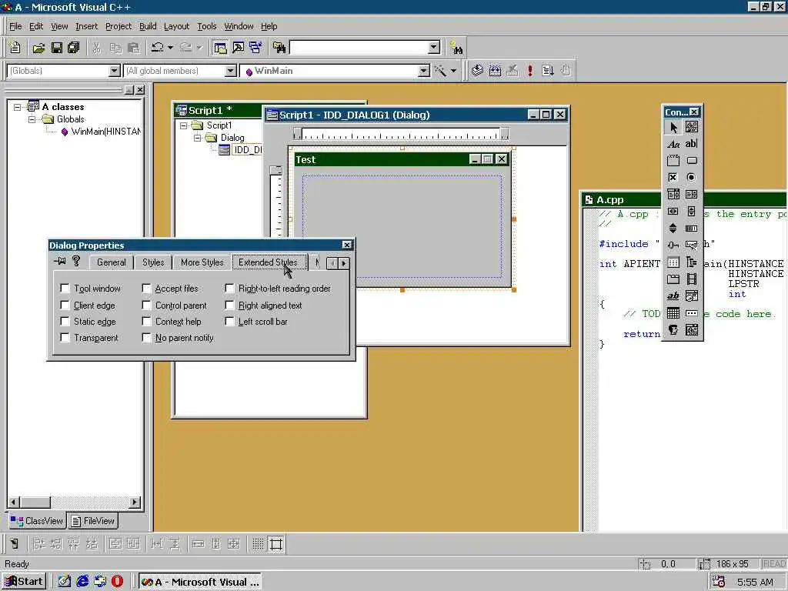Open the Globals class dropdown
788x591 pixels.
point(115,71)
